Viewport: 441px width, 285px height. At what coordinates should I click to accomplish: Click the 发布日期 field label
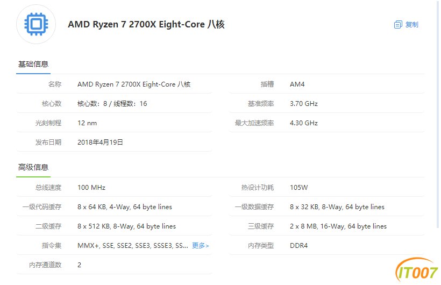tap(48, 142)
